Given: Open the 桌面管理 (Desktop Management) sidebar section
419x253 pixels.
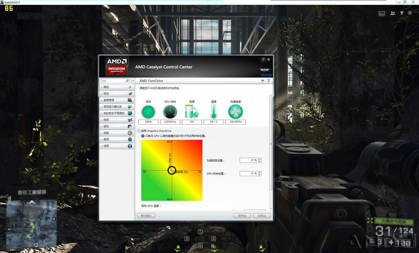Looking at the screenshot, I should (117, 100).
